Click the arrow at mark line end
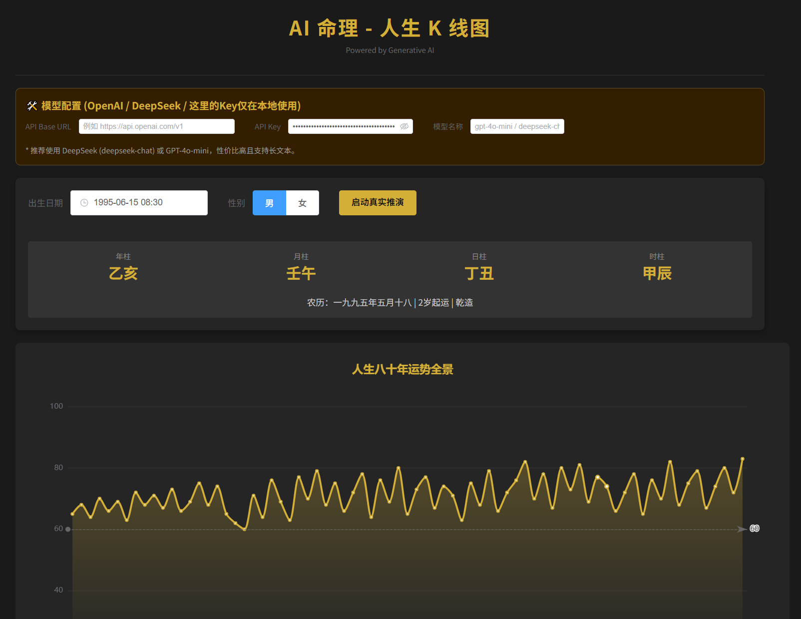The width and height of the screenshot is (801, 619). [x=742, y=529]
